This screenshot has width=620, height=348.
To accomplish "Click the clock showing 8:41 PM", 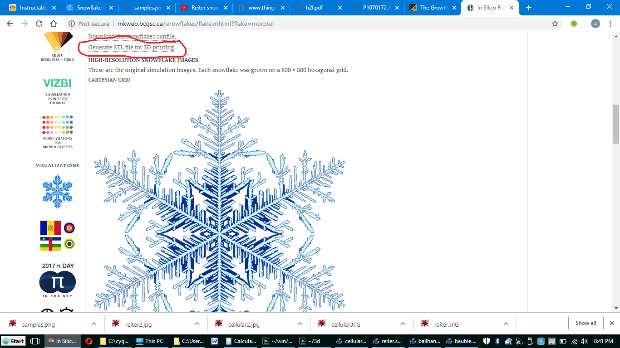I will [604, 341].
